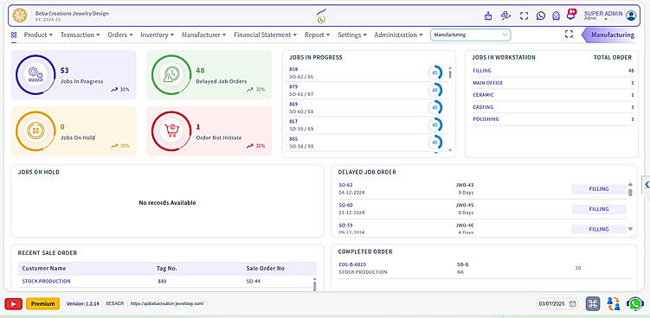Open the Inventory menu
Image resolution: width=650 pixels, height=318 pixels.
[158, 35]
